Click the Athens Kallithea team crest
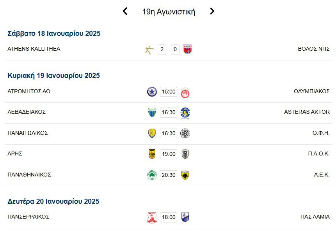Image resolution: width=336 pixels, height=233 pixels. [149, 49]
